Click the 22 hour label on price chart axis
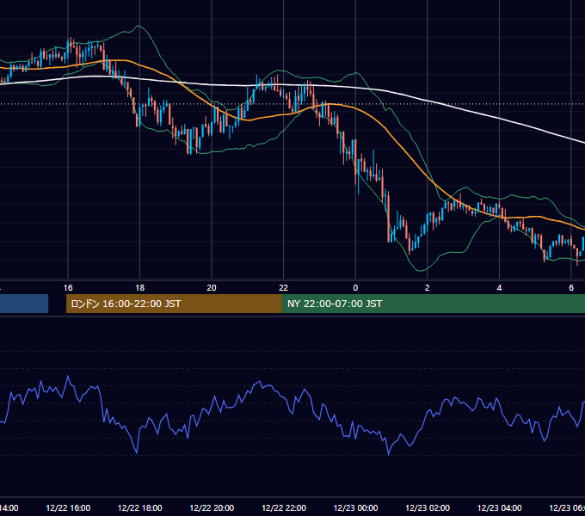The image size is (585, 516). 284,288
